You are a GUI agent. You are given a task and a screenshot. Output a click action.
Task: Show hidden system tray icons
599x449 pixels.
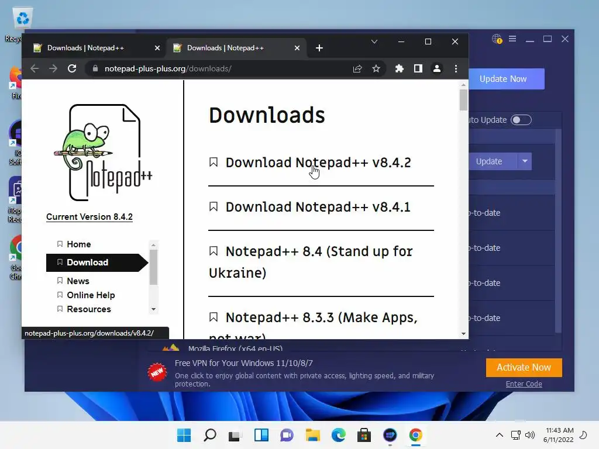(x=500, y=435)
